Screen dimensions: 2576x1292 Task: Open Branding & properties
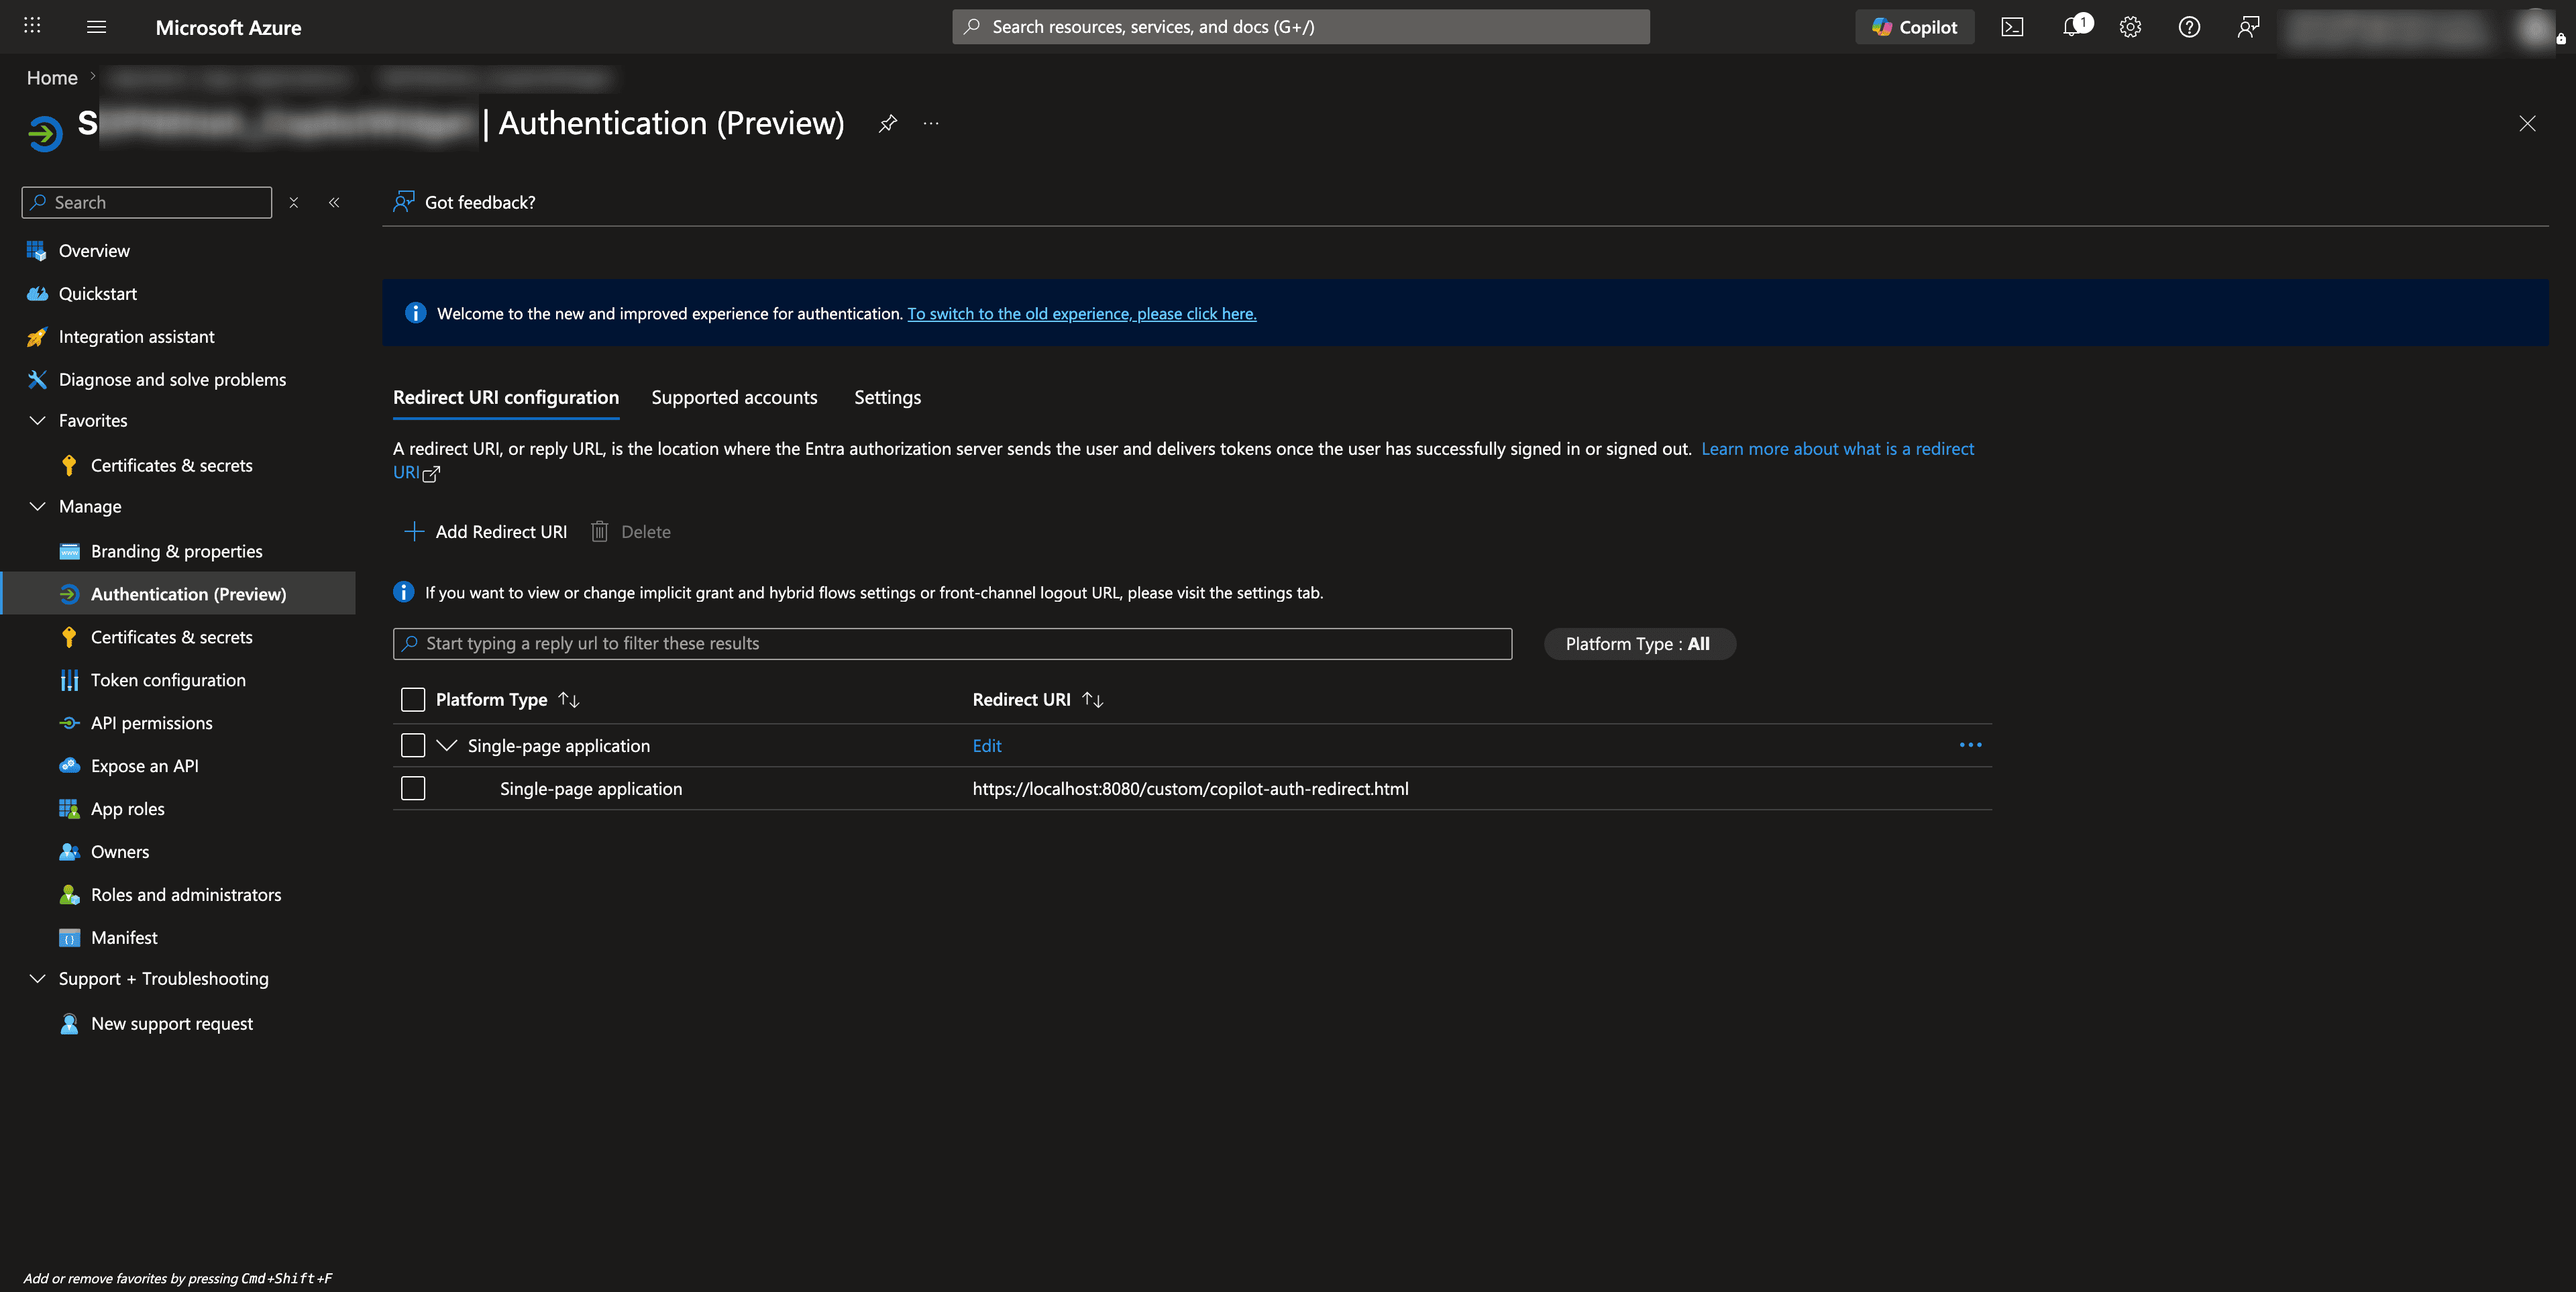pos(176,552)
